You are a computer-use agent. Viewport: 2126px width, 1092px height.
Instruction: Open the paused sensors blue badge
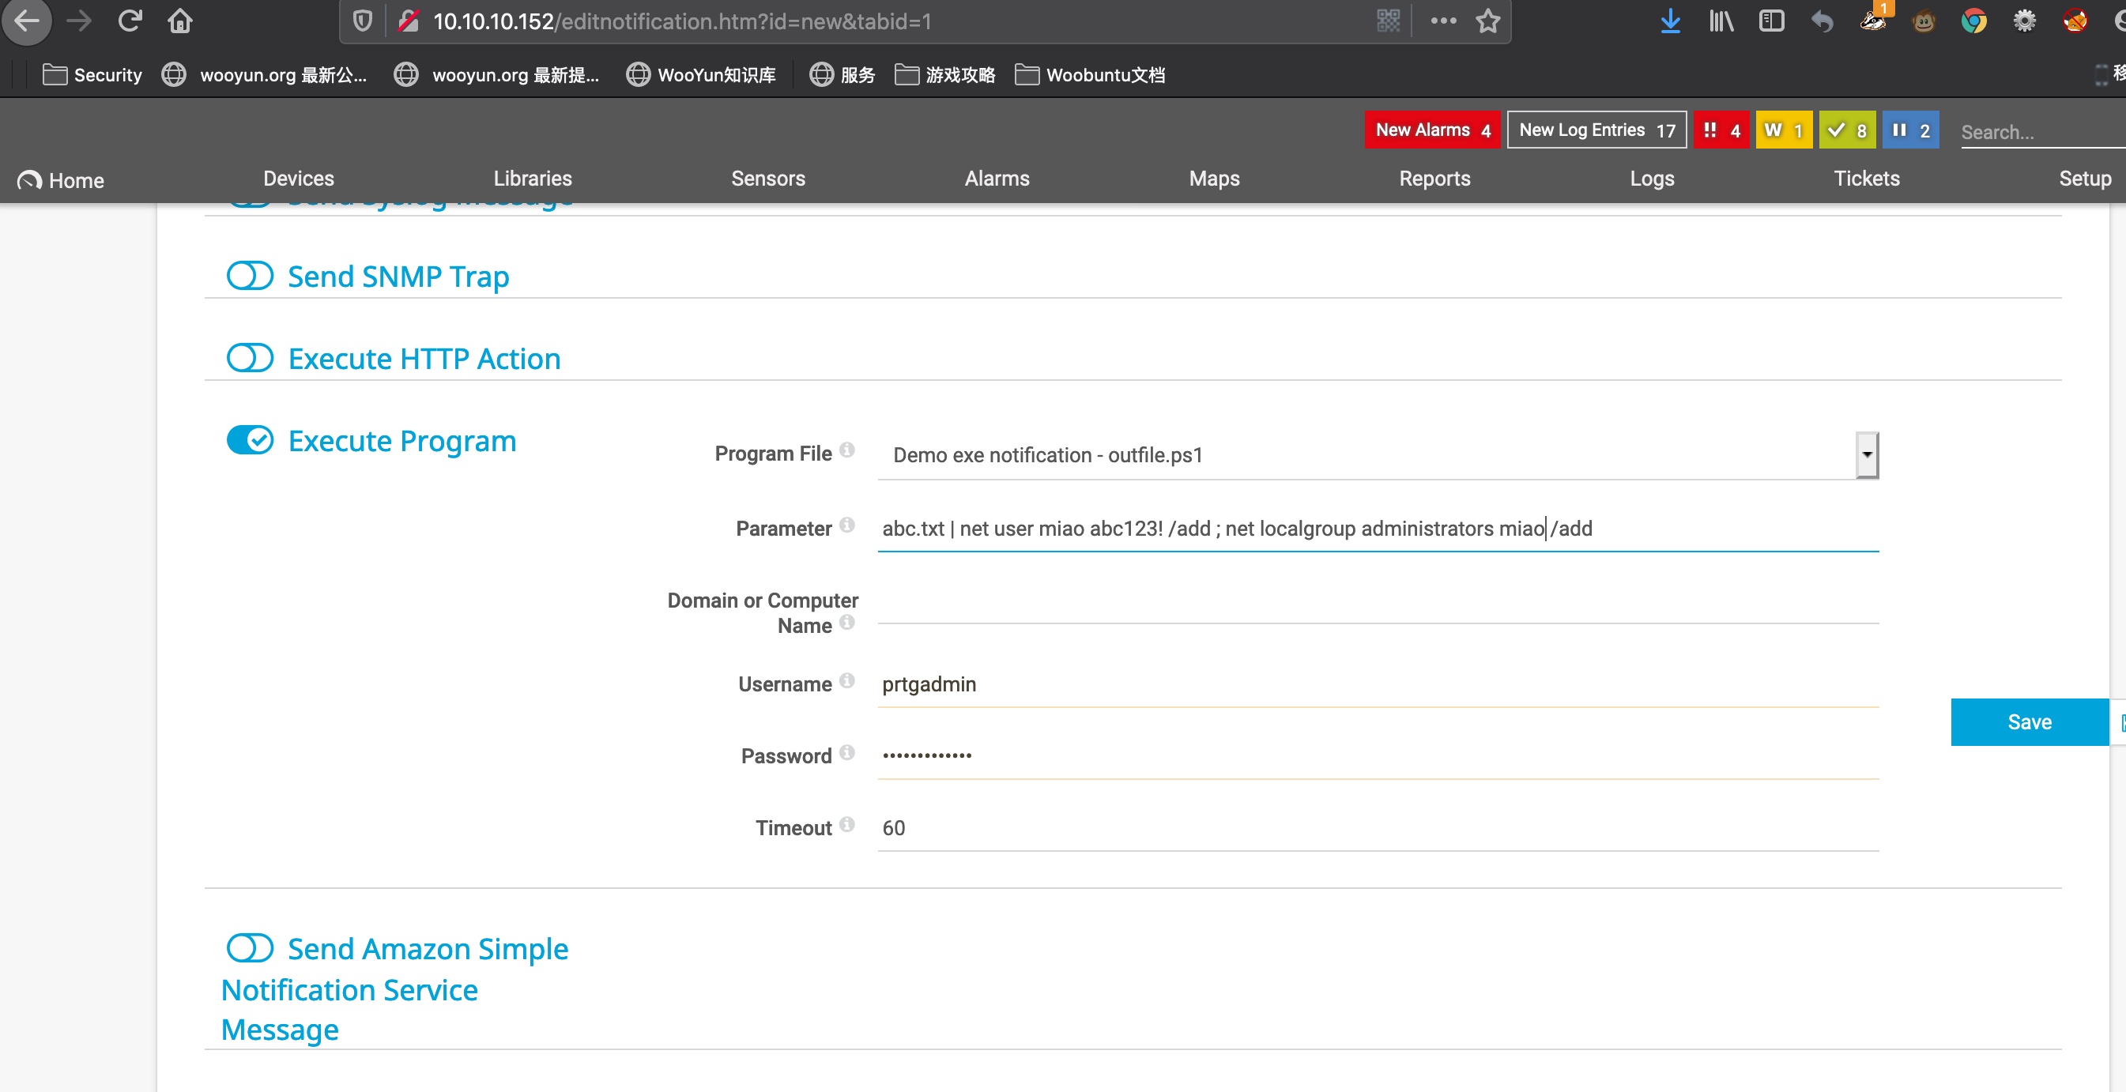pos(1909,130)
